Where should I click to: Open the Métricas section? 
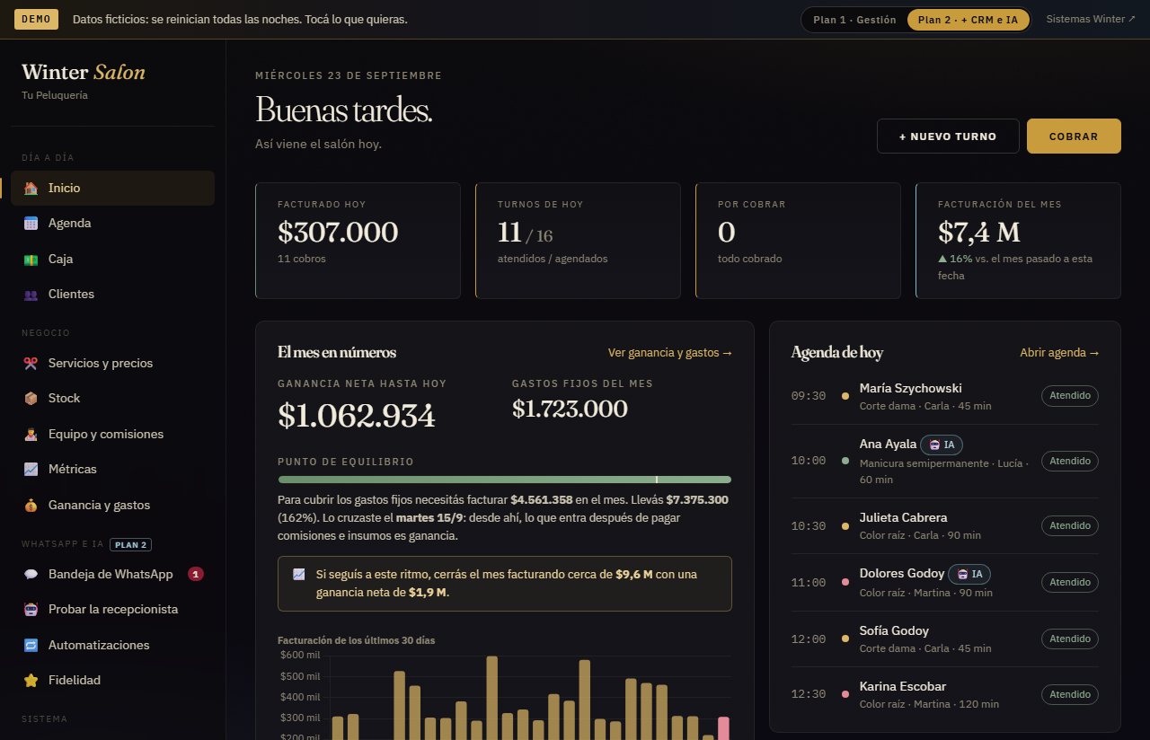pyautogui.click(x=113, y=470)
